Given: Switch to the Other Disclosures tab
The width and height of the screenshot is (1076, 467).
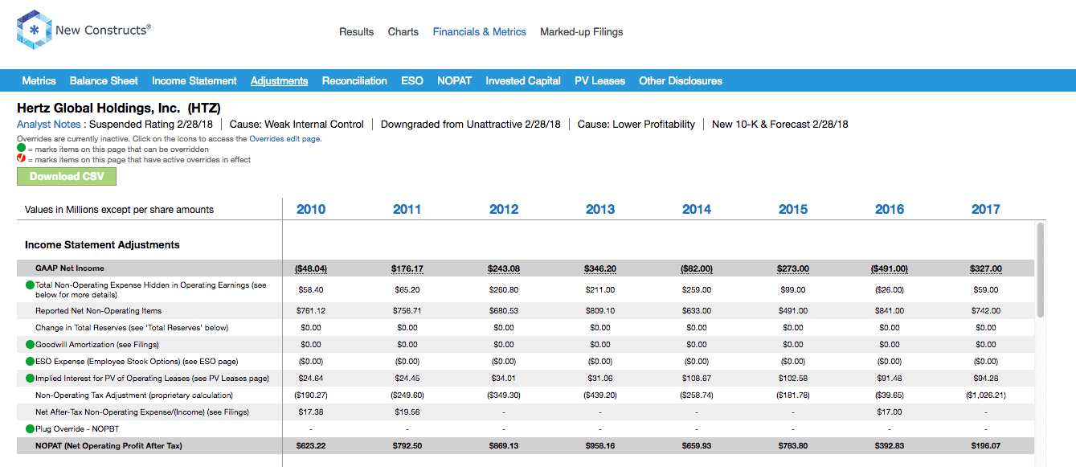Looking at the screenshot, I should (681, 80).
